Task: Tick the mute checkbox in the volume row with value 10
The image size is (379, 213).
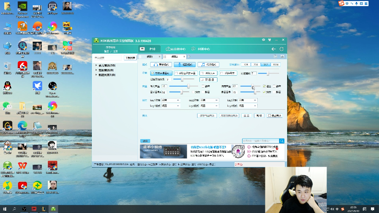Action: 203,86
